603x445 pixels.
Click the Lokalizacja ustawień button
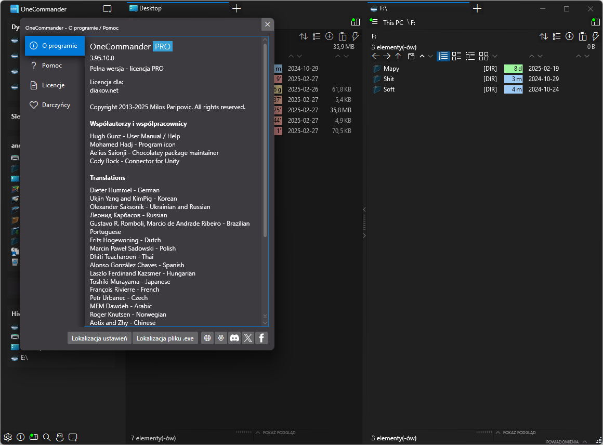99,338
